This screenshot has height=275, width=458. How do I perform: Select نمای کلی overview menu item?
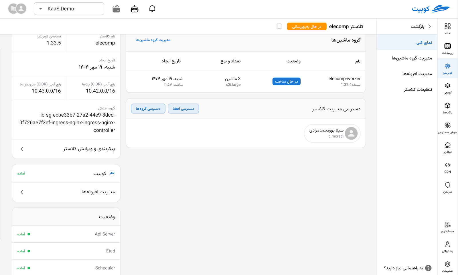tap(424, 42)
